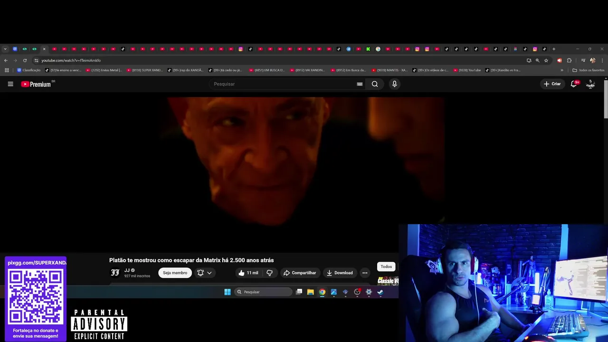This screenshot has width=608, height=342.
Task: Dislike the video
Action: (x=269, y=273)
